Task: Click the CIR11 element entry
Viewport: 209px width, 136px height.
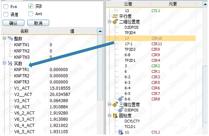Action: 156,44
